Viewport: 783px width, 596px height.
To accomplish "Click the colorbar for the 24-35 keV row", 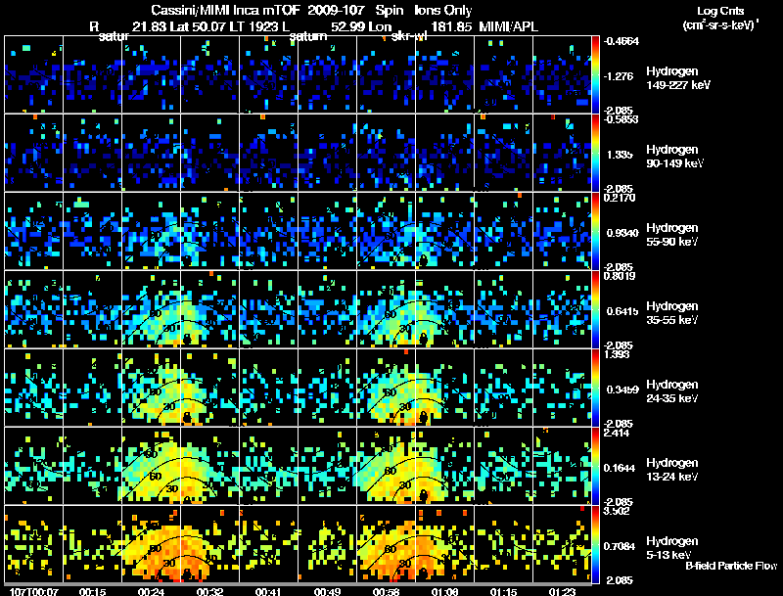I will [595, 388].
